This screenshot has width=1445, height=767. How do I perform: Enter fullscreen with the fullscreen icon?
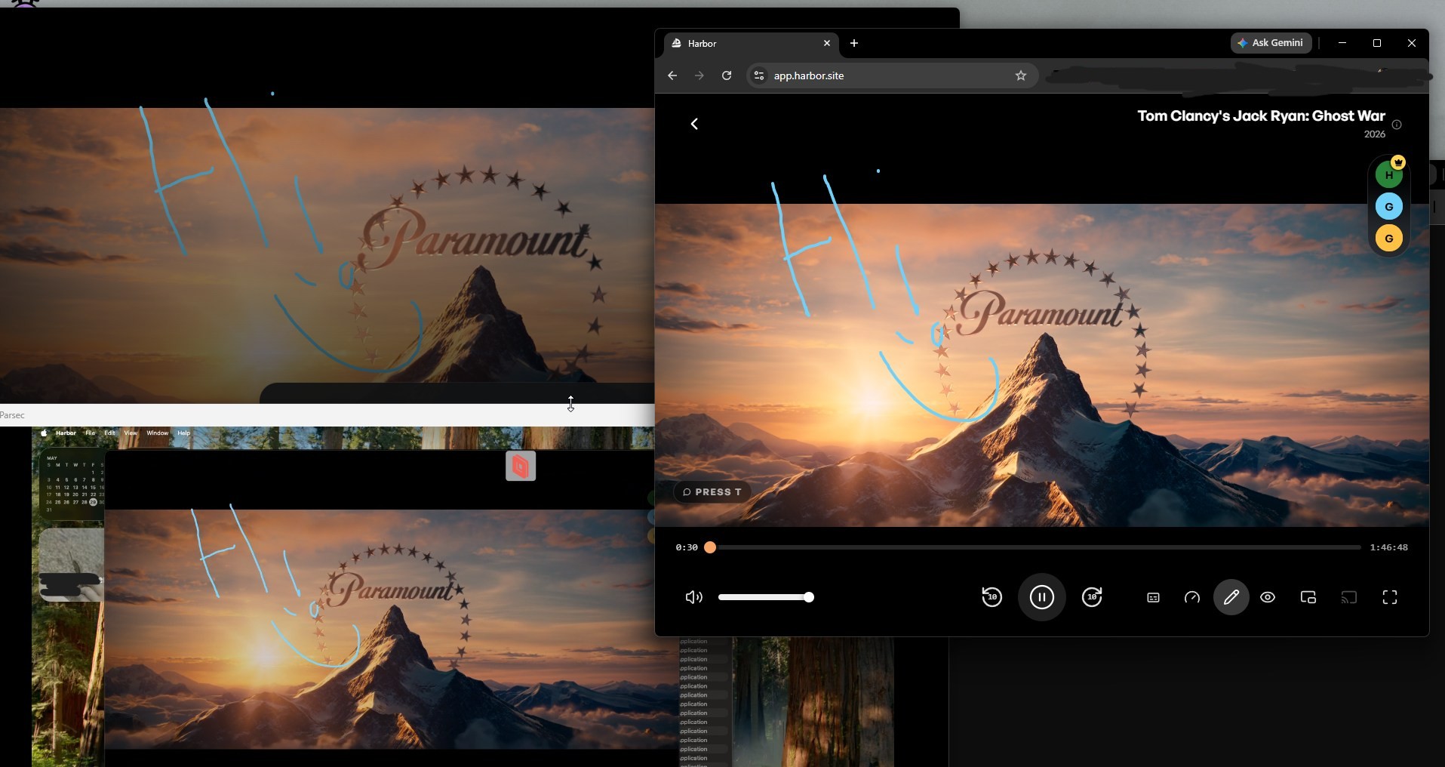pyautogui.click(x=1390, y=597)
